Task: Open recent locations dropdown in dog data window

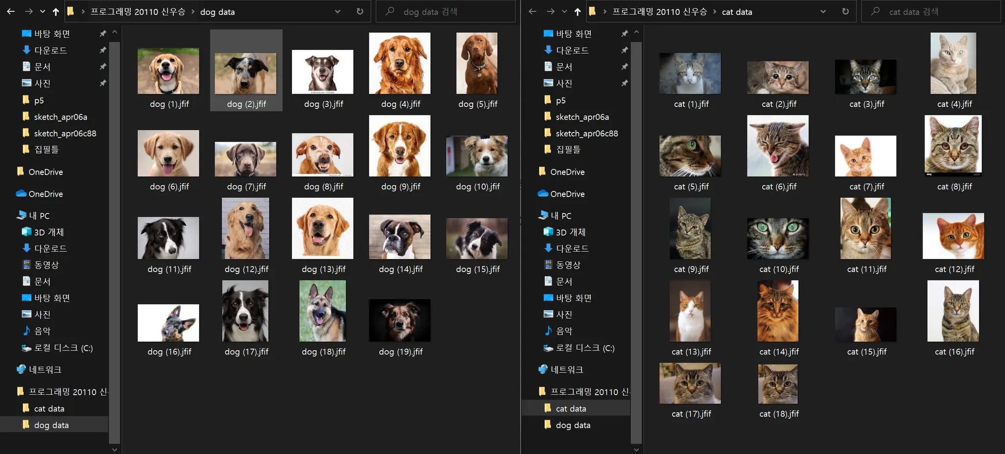Action: point(43,12)
